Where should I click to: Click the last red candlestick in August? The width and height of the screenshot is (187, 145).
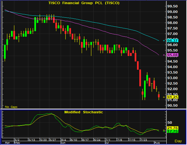159,96
